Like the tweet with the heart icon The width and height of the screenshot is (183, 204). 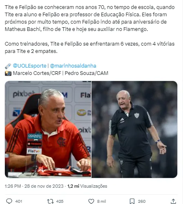tap(91, 201)
